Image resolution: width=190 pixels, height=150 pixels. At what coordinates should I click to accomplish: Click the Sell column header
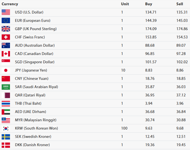pyautogui.click(x=180, y=4)
